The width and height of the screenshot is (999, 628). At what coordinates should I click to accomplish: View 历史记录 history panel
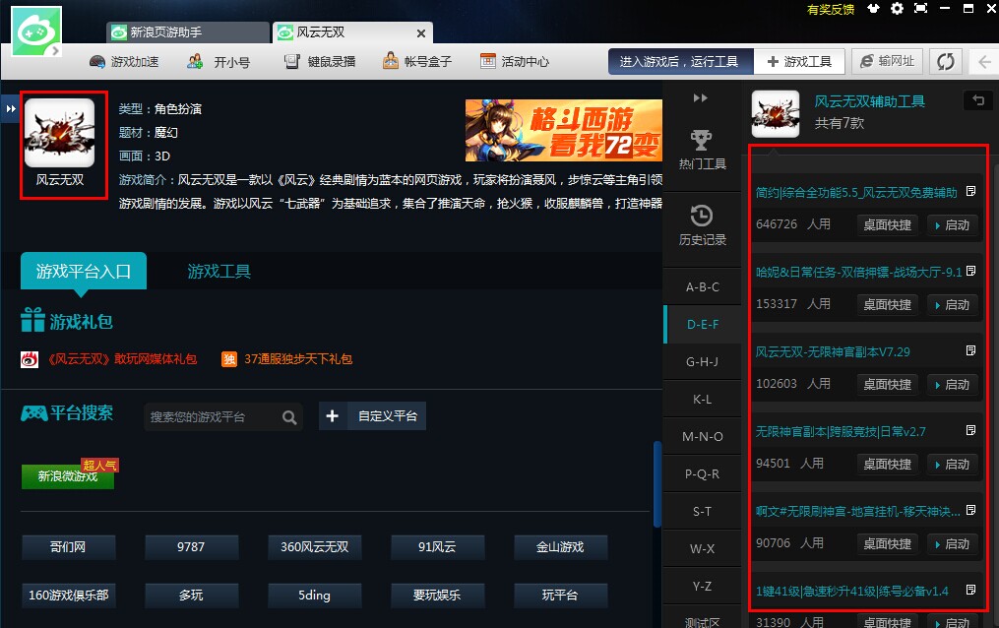[x=702, y=224]
